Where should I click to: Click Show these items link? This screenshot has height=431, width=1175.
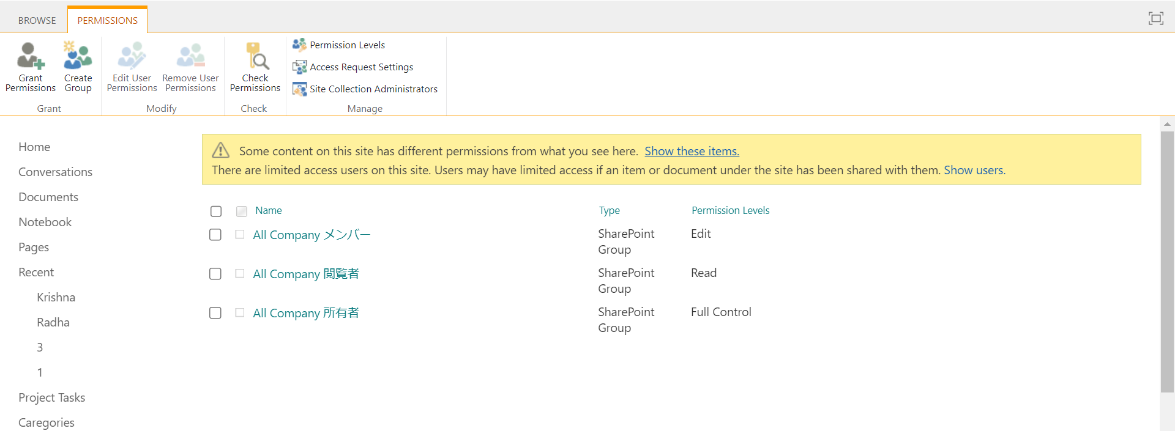click(x=692, y=151)
